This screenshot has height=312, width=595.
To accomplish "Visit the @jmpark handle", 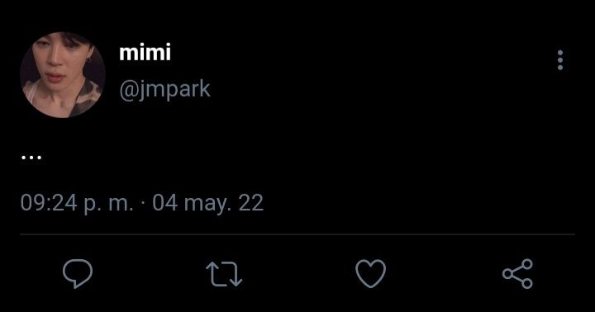I will [x=164, y=90].
